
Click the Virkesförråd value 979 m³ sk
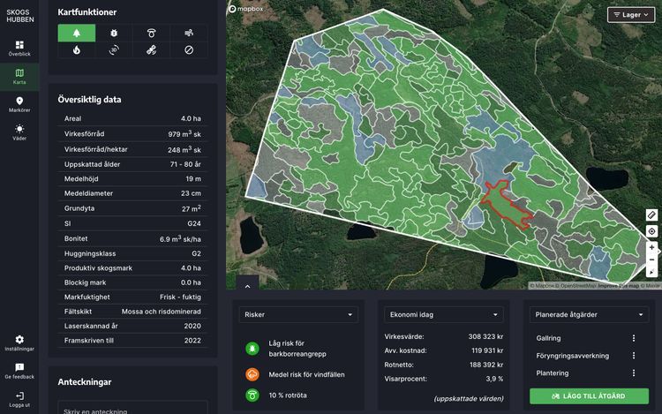(x=184, y=134)
